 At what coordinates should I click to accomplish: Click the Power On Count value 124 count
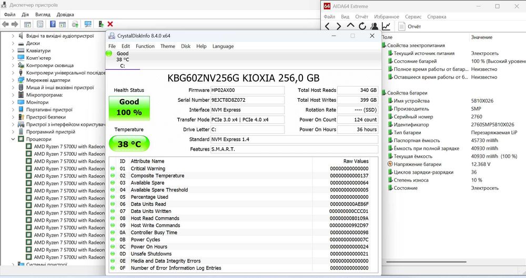click(358, 120)
